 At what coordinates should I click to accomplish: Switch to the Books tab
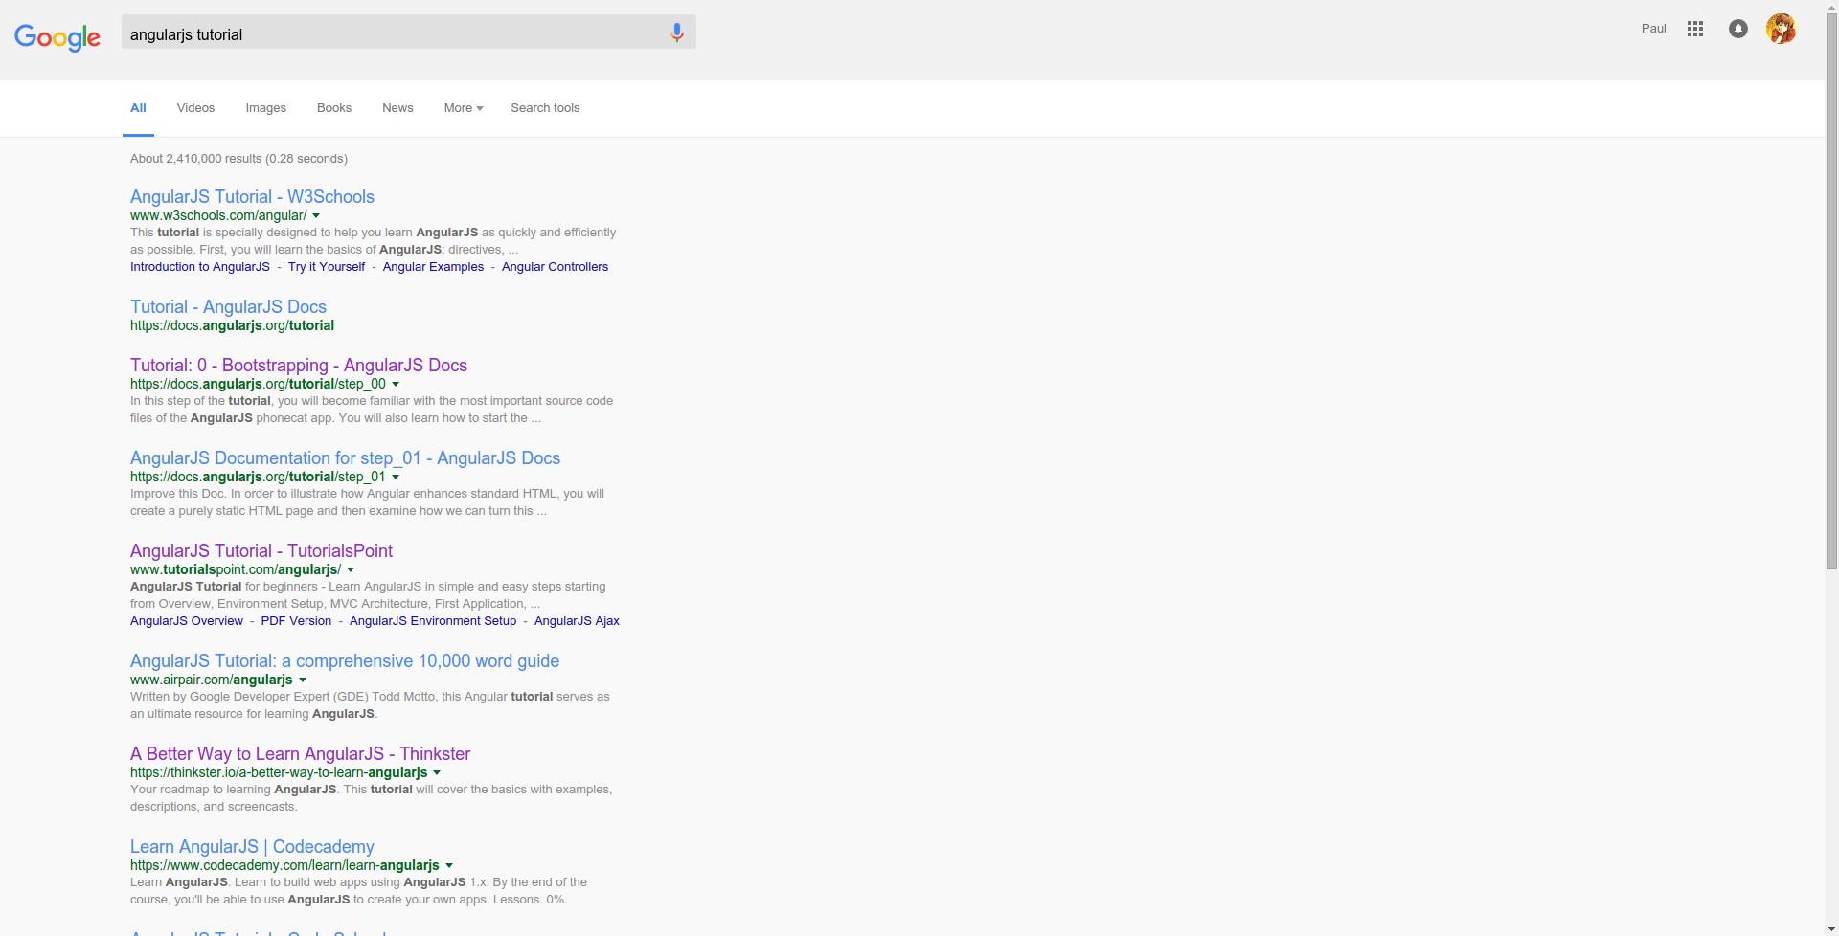[x=334, y=108]
